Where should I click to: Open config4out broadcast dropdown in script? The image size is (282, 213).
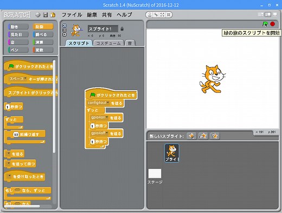108,103
